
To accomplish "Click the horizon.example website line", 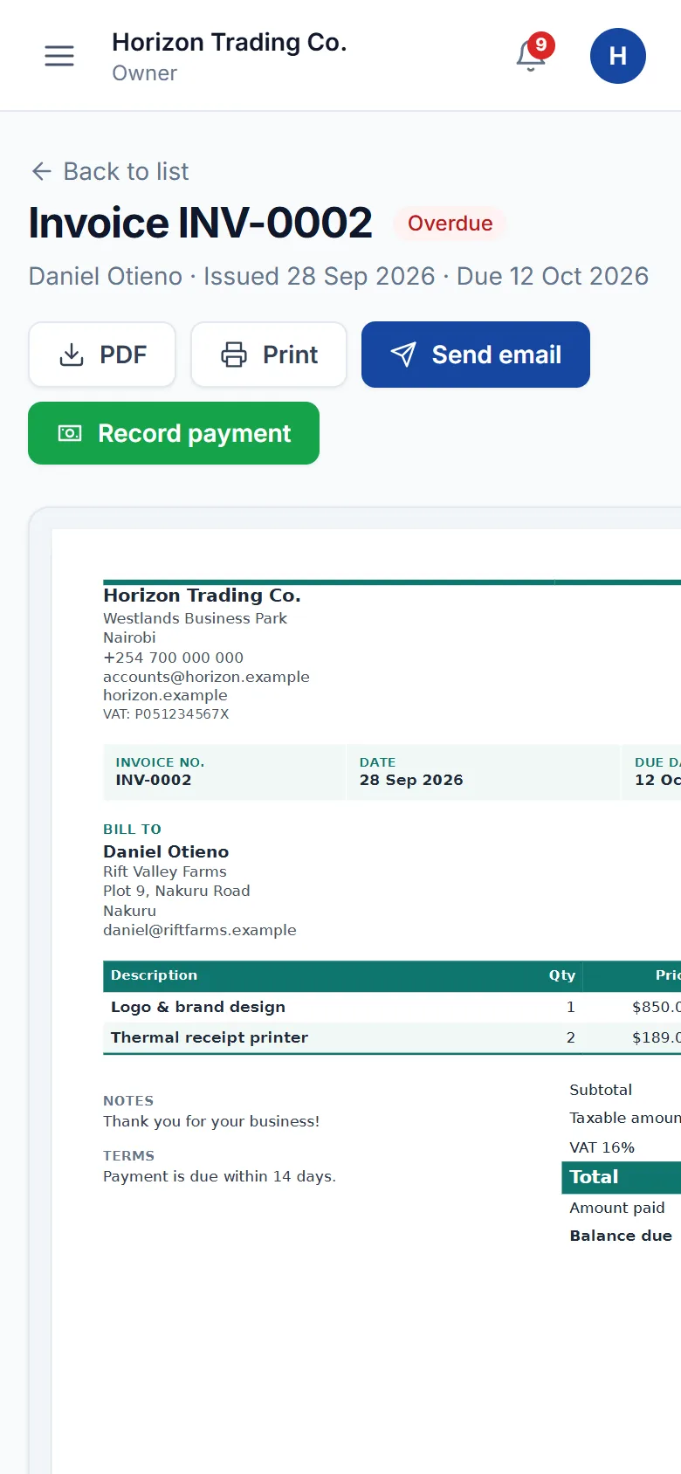I will pyautogui.click(x=165, y=695).
